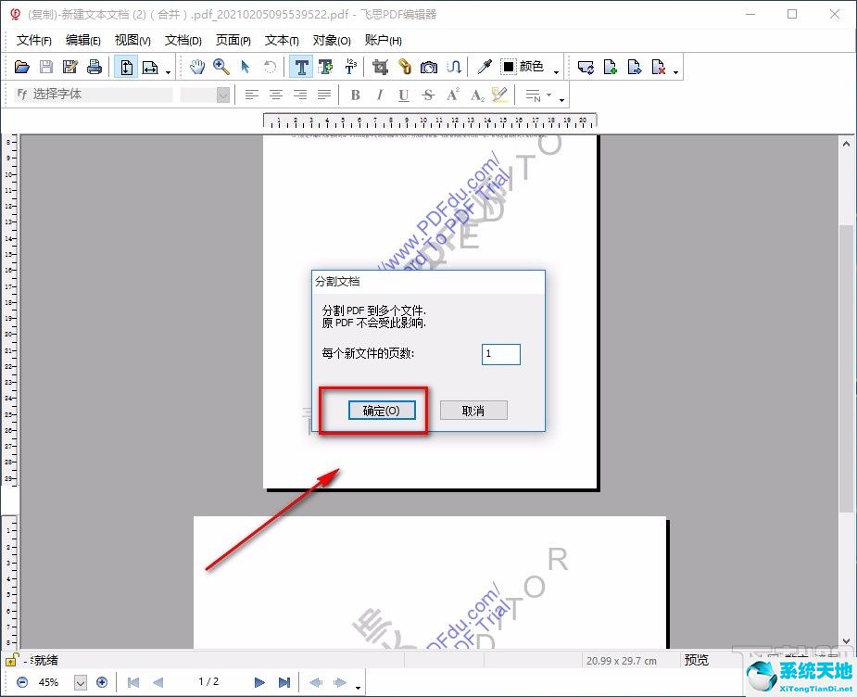Go to next page arrow
Image resolution: width=857 pixels, height=697 pixels.
(x=259, y=682)
